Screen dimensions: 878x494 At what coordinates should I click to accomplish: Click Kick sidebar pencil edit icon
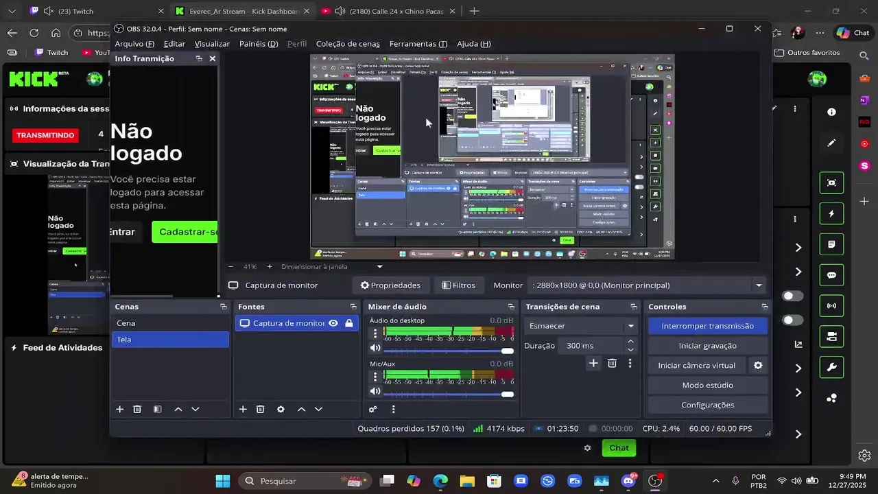(831, 143)
